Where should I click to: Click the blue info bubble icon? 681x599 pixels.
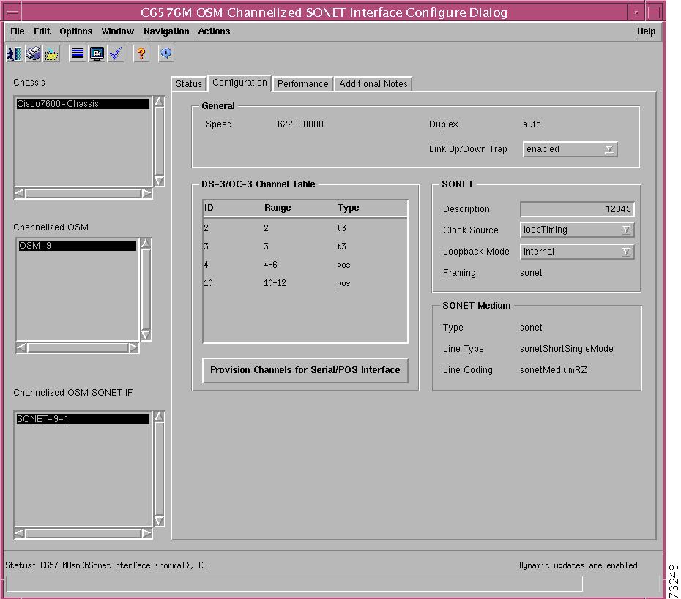click(166, 54)
